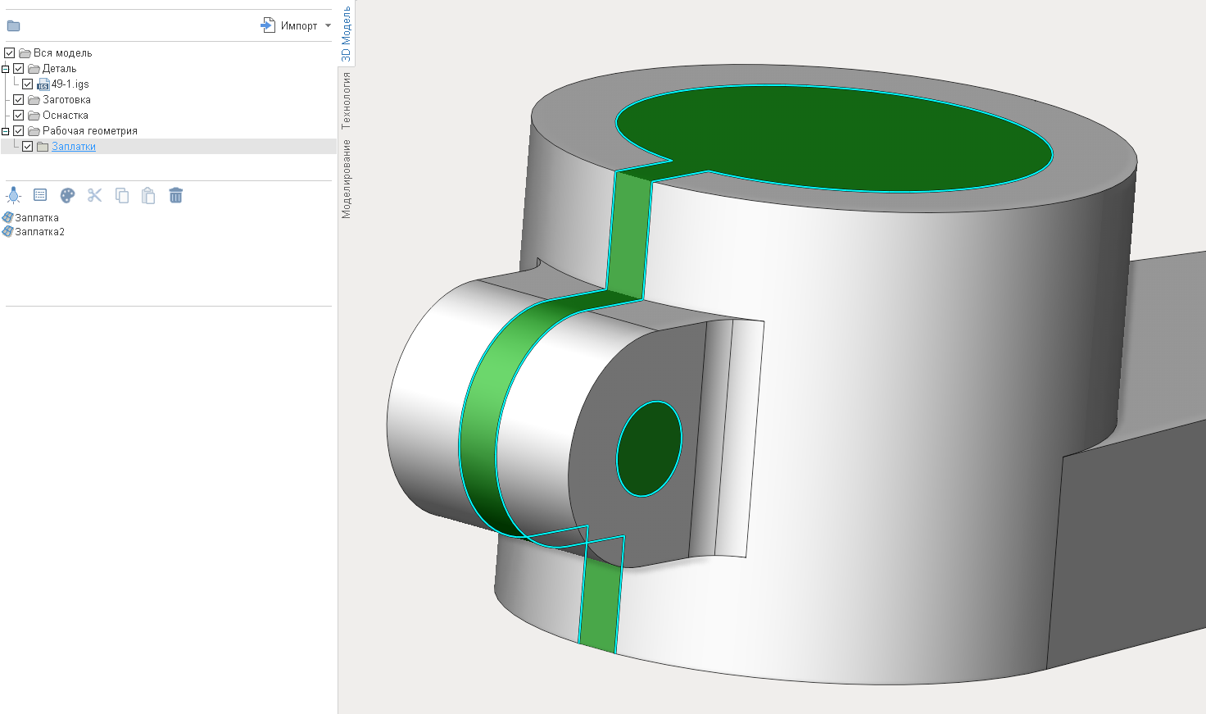Screen dimensions: 1206x714
Task: Click the copy icon in the toolbar
Action: 122,195
